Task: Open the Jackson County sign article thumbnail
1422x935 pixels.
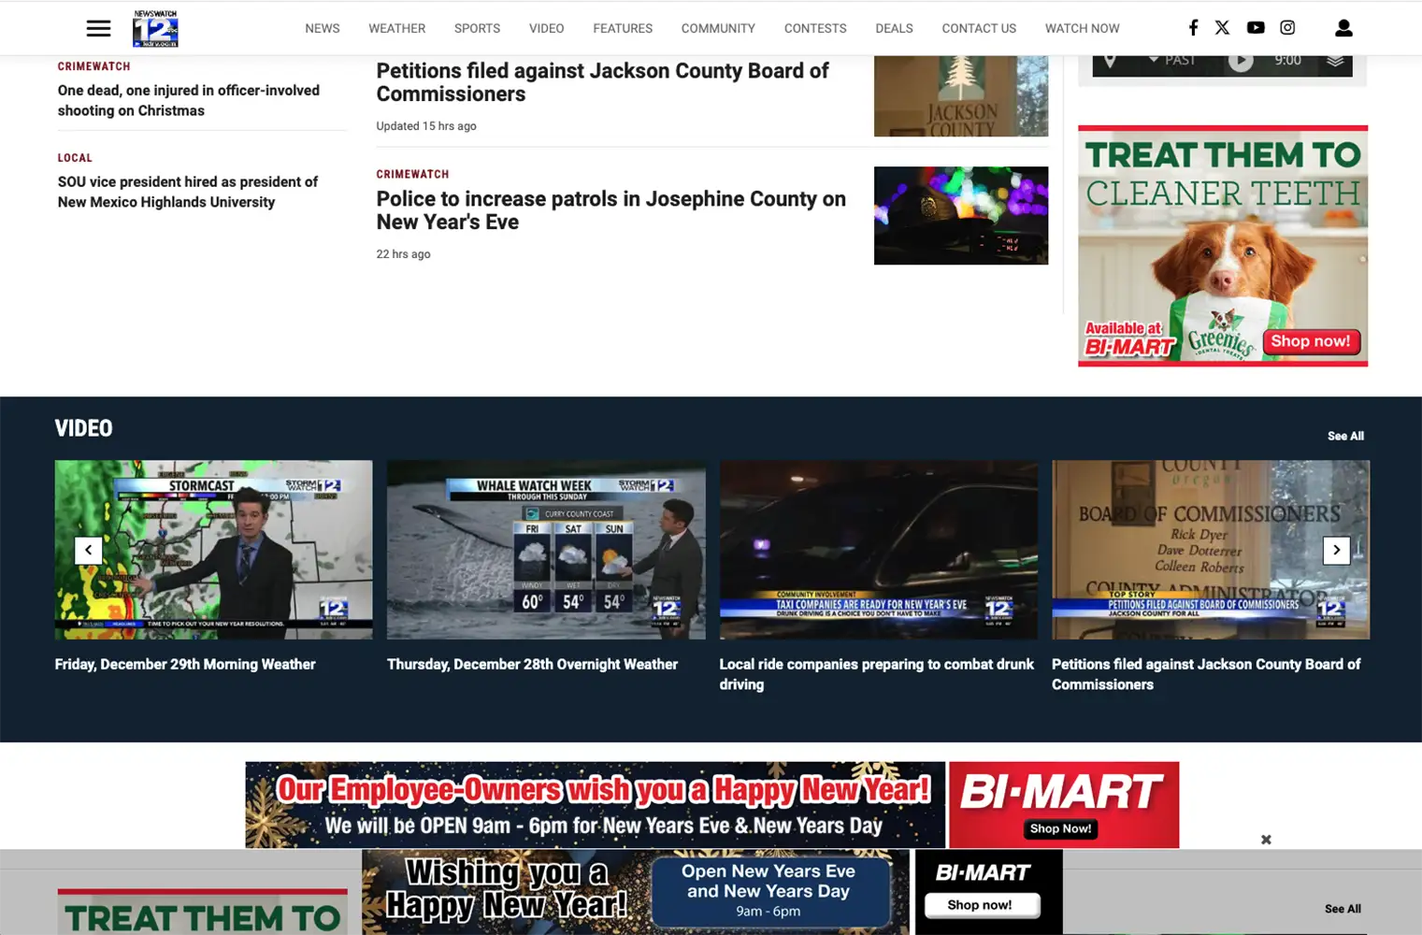Action: click(x=961, y=95)
